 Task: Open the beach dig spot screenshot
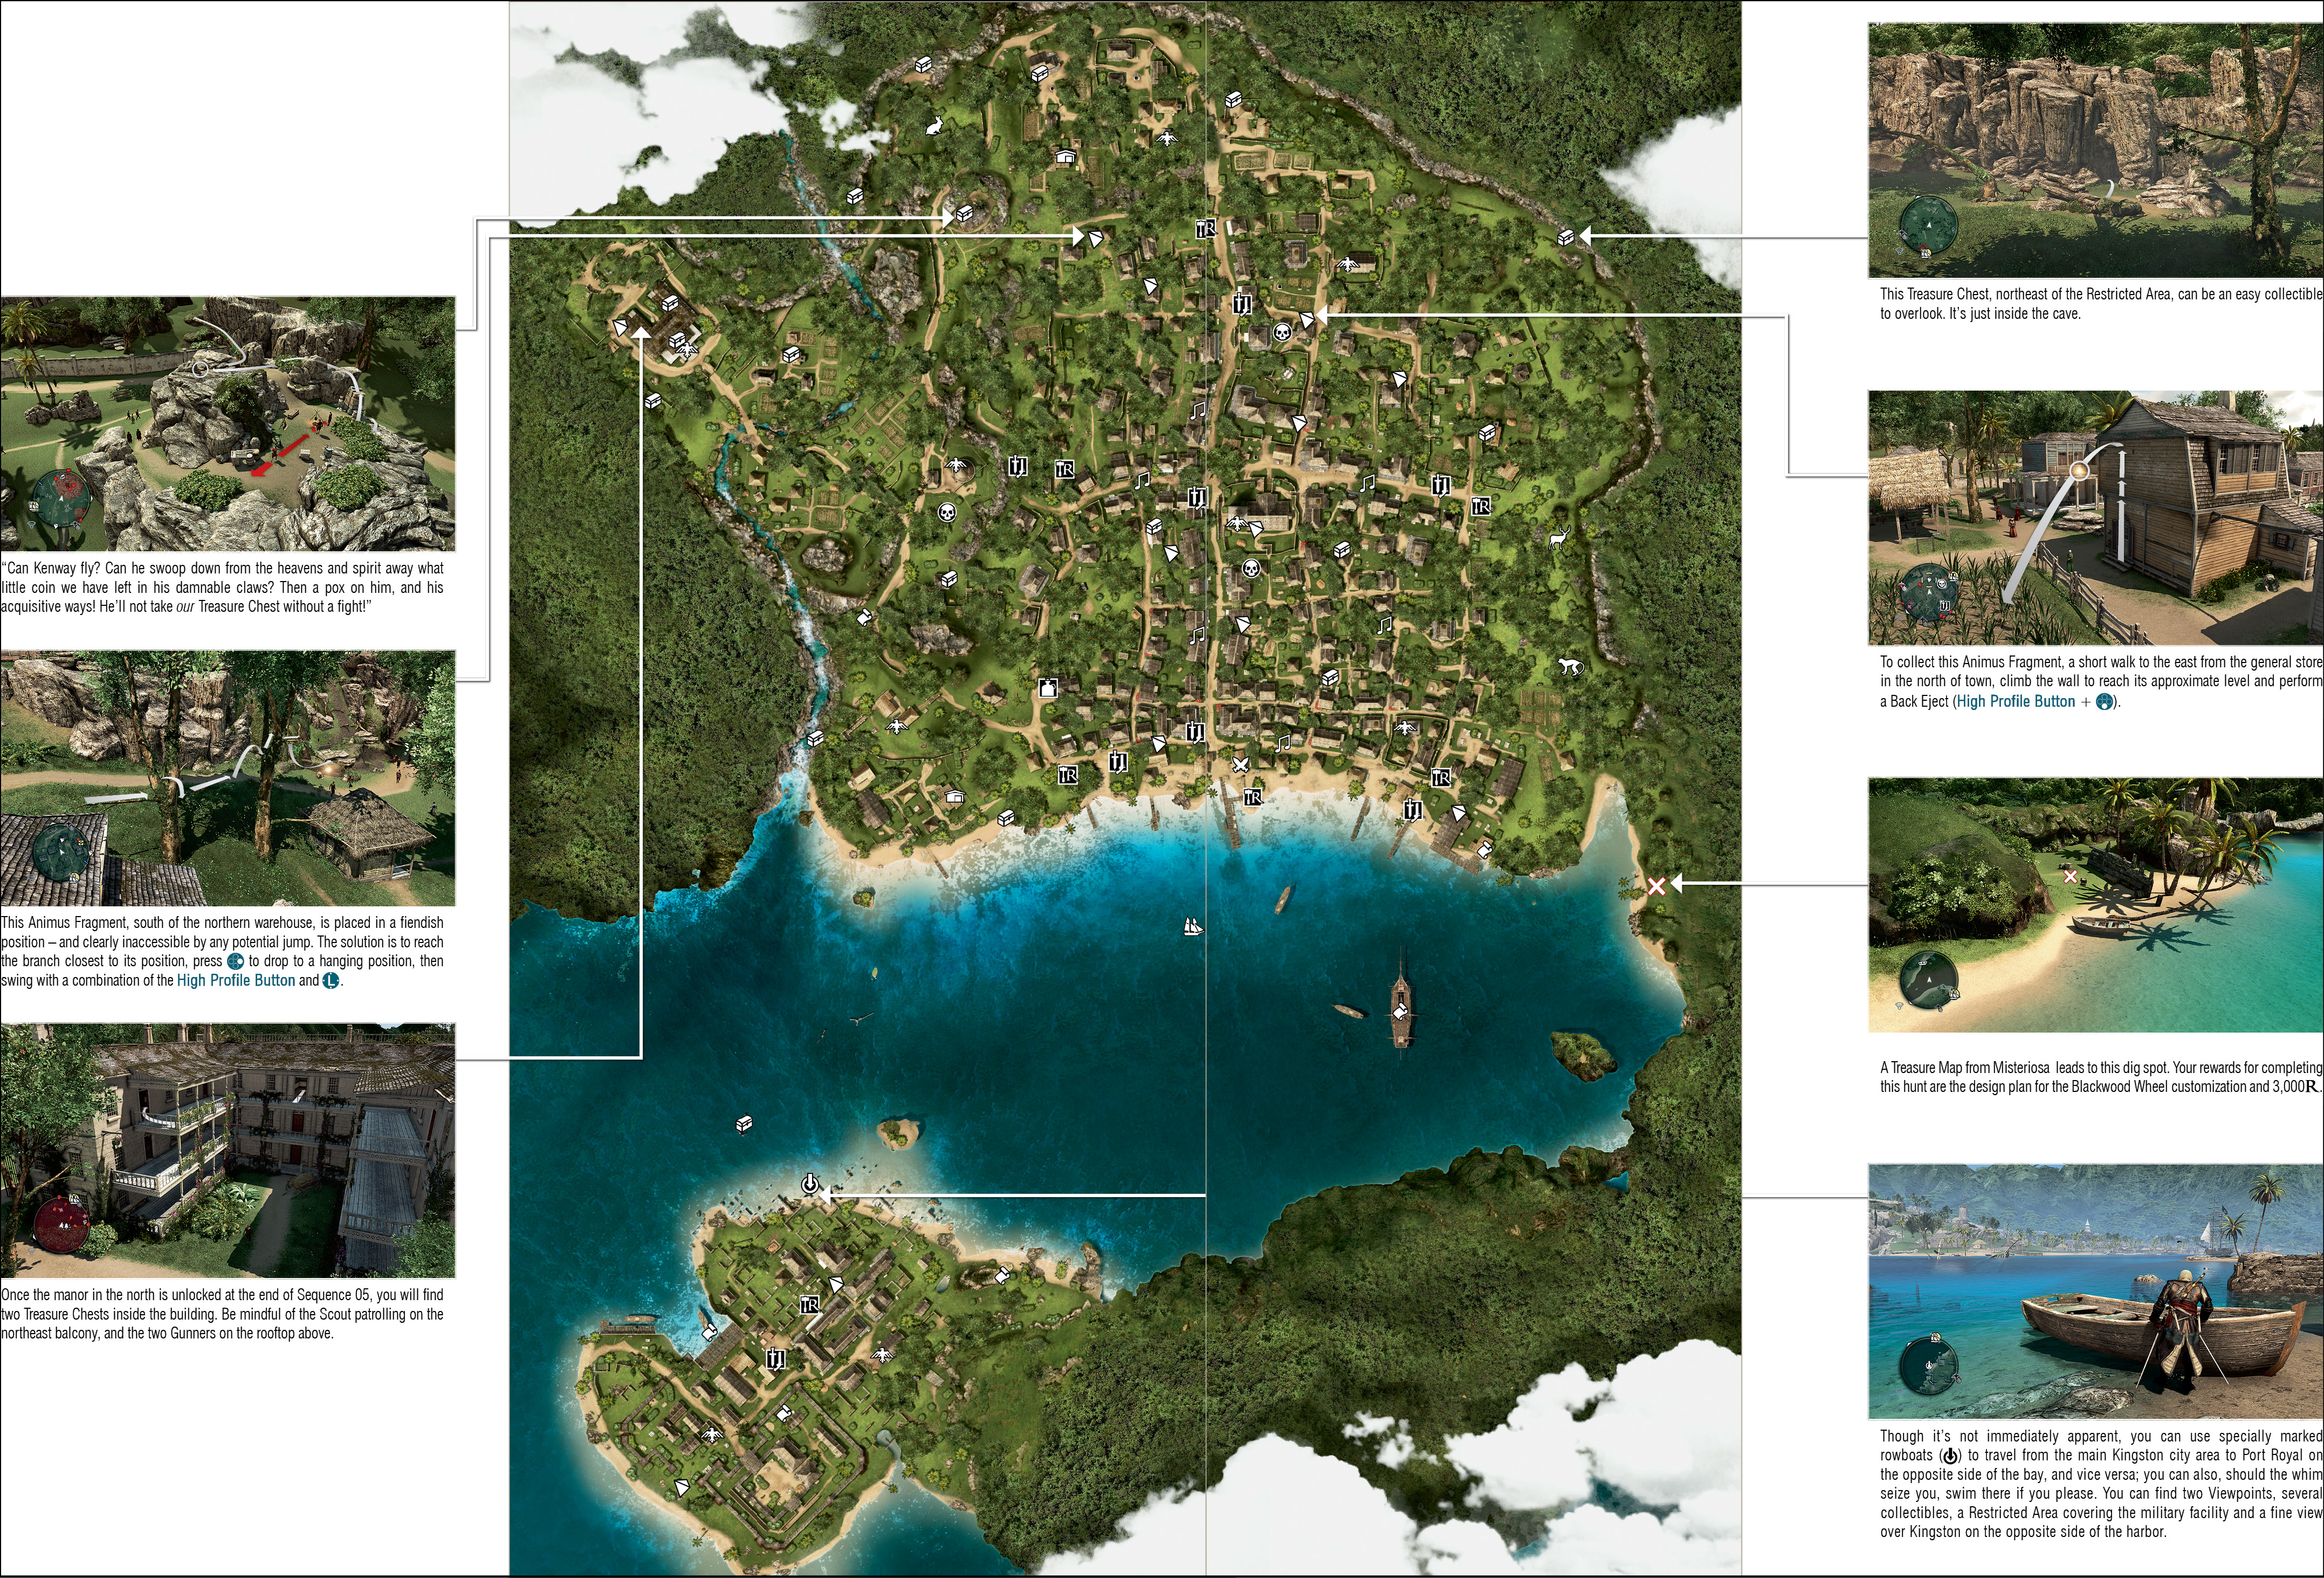(2096, 906)
